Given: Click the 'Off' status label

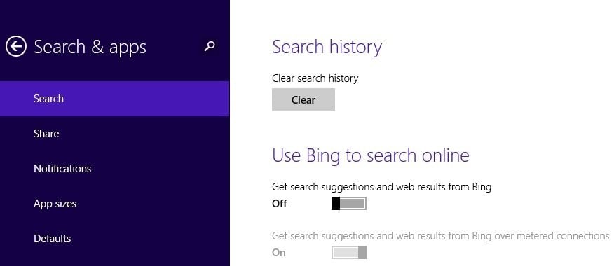Looking at the screenshot, I should click(280, 204).
